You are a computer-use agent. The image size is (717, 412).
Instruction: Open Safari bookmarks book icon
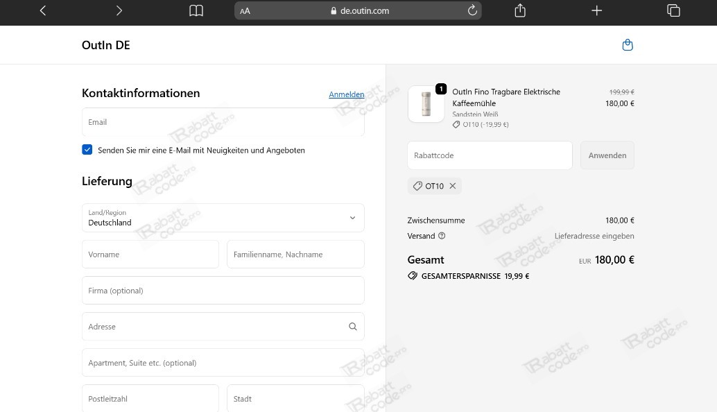(196, 10)
